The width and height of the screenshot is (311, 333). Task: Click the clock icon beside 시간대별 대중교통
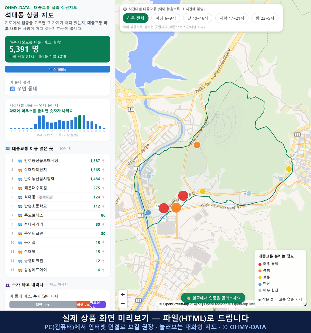tap(125, 9)
